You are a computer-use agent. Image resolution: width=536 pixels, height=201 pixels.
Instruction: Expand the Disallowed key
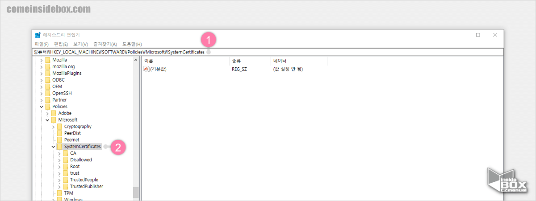[x=59, y=160]
